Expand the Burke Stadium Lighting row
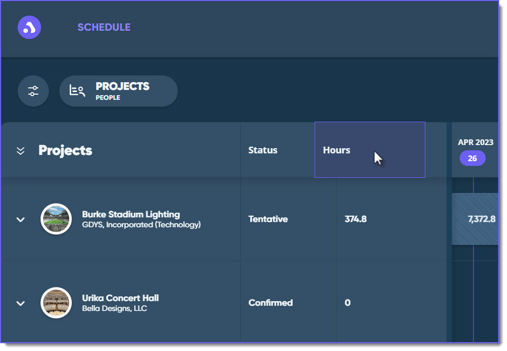The image size is (507, 351). (x=20, y=219)
